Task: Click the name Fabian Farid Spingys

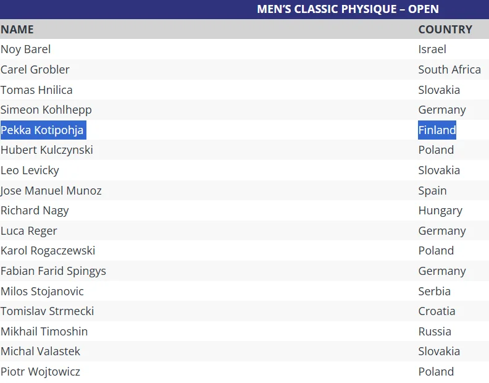Action: coord(53,271)
